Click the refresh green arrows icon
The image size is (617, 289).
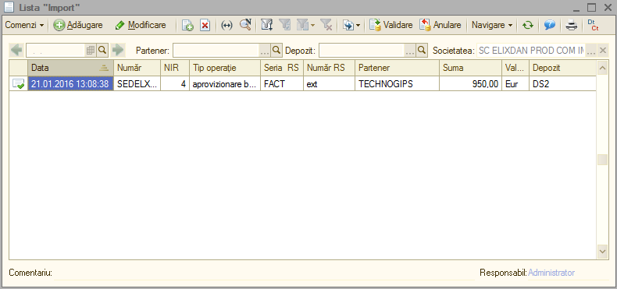click(528, 26)
